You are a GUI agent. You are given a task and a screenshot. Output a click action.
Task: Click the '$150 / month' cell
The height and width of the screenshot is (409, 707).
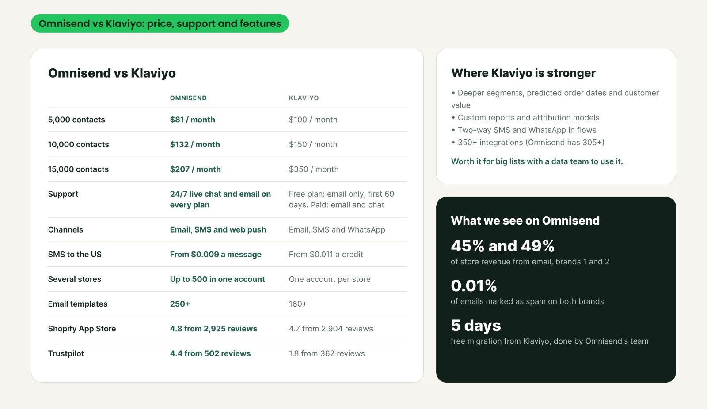click(313, 144)
